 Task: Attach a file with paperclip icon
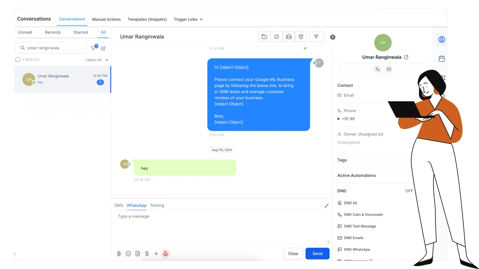[x=119, y=253]
